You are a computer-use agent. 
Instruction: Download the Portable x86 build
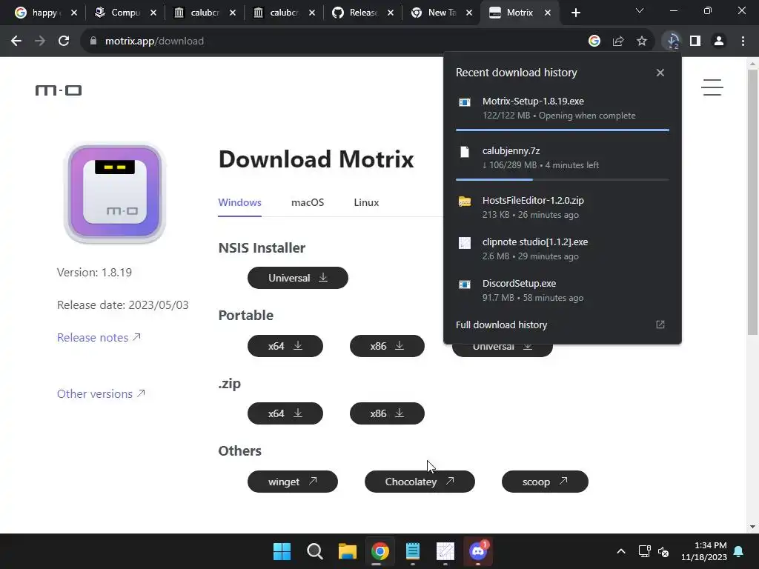(x=387, y=346)
